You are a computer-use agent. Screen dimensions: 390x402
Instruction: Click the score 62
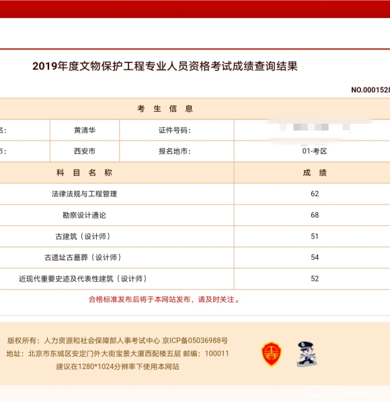point(315,194)
